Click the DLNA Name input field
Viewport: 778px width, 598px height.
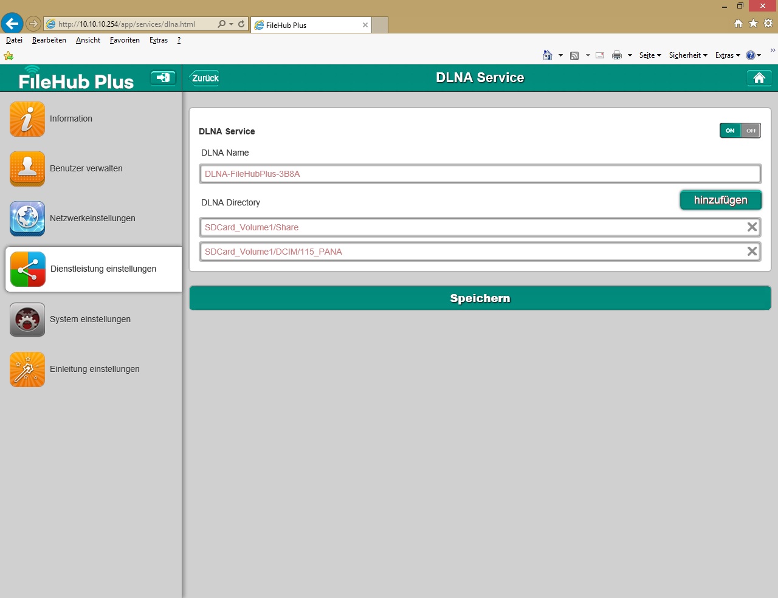tap(480, 174)
